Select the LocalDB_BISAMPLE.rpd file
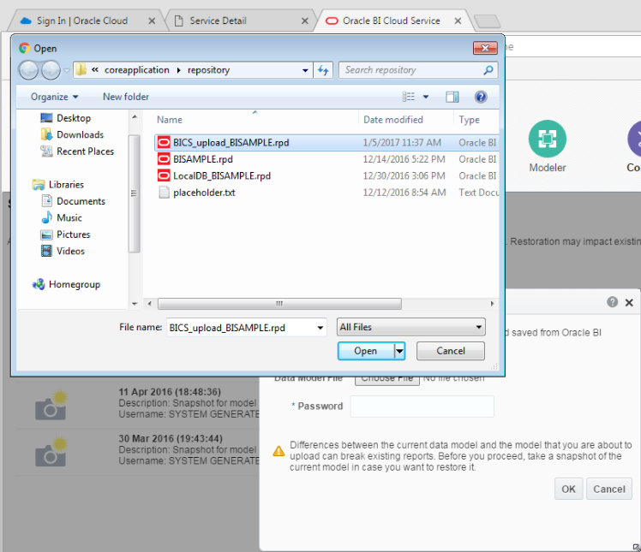This screenshot has width=641, height=552. pos(326,176)
